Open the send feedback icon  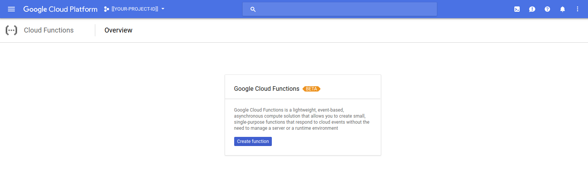point(532,9)
